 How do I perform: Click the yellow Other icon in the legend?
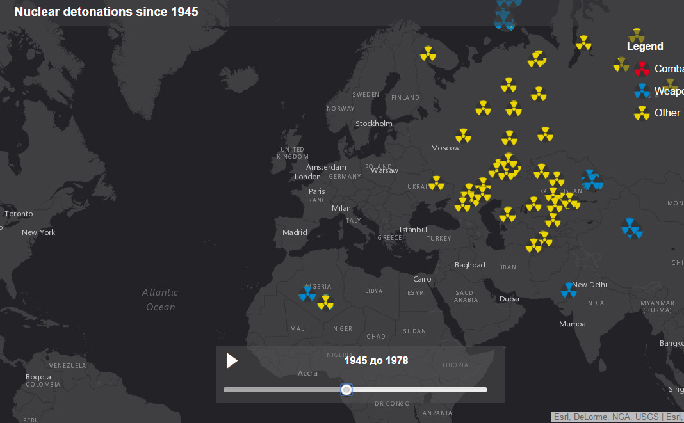pos(642,113)
